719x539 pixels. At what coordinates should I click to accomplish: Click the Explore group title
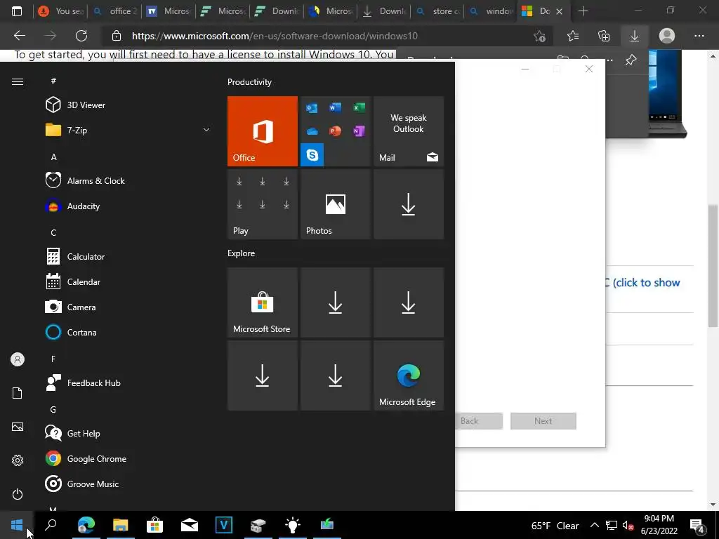click(242, 253)
